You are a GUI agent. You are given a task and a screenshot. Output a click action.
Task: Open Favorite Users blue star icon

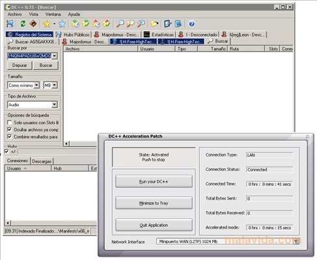tap(62, 23)
